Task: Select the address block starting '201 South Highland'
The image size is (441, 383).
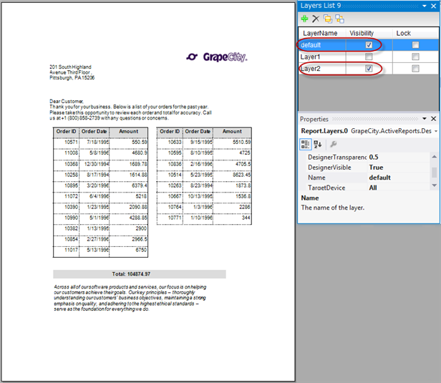Action: (x=72, y=72)
